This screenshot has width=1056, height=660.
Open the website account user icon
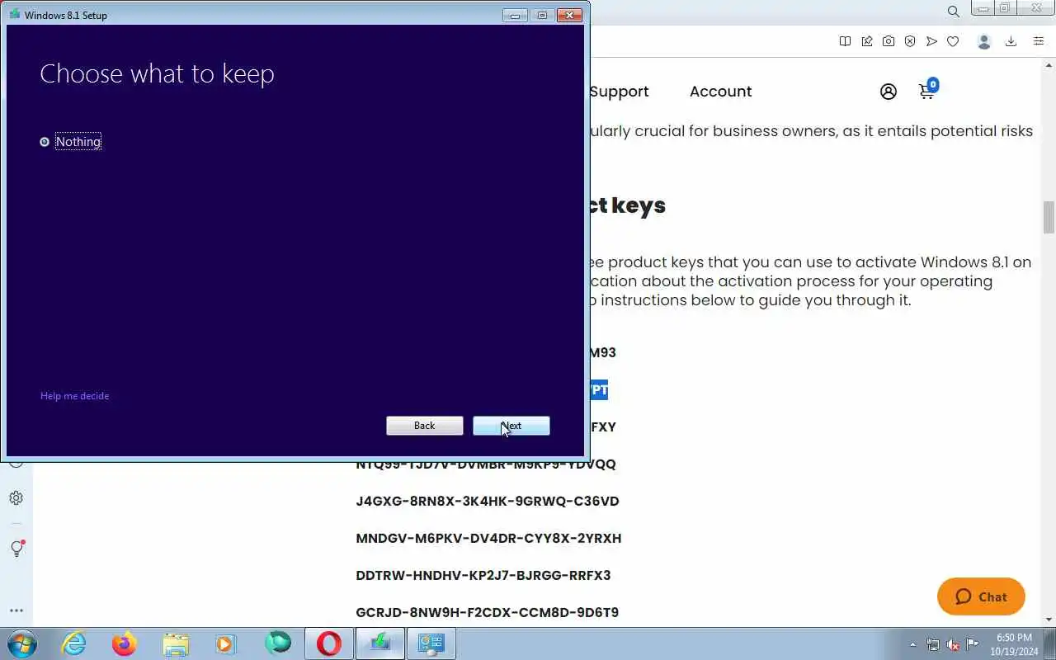point(889,92)
